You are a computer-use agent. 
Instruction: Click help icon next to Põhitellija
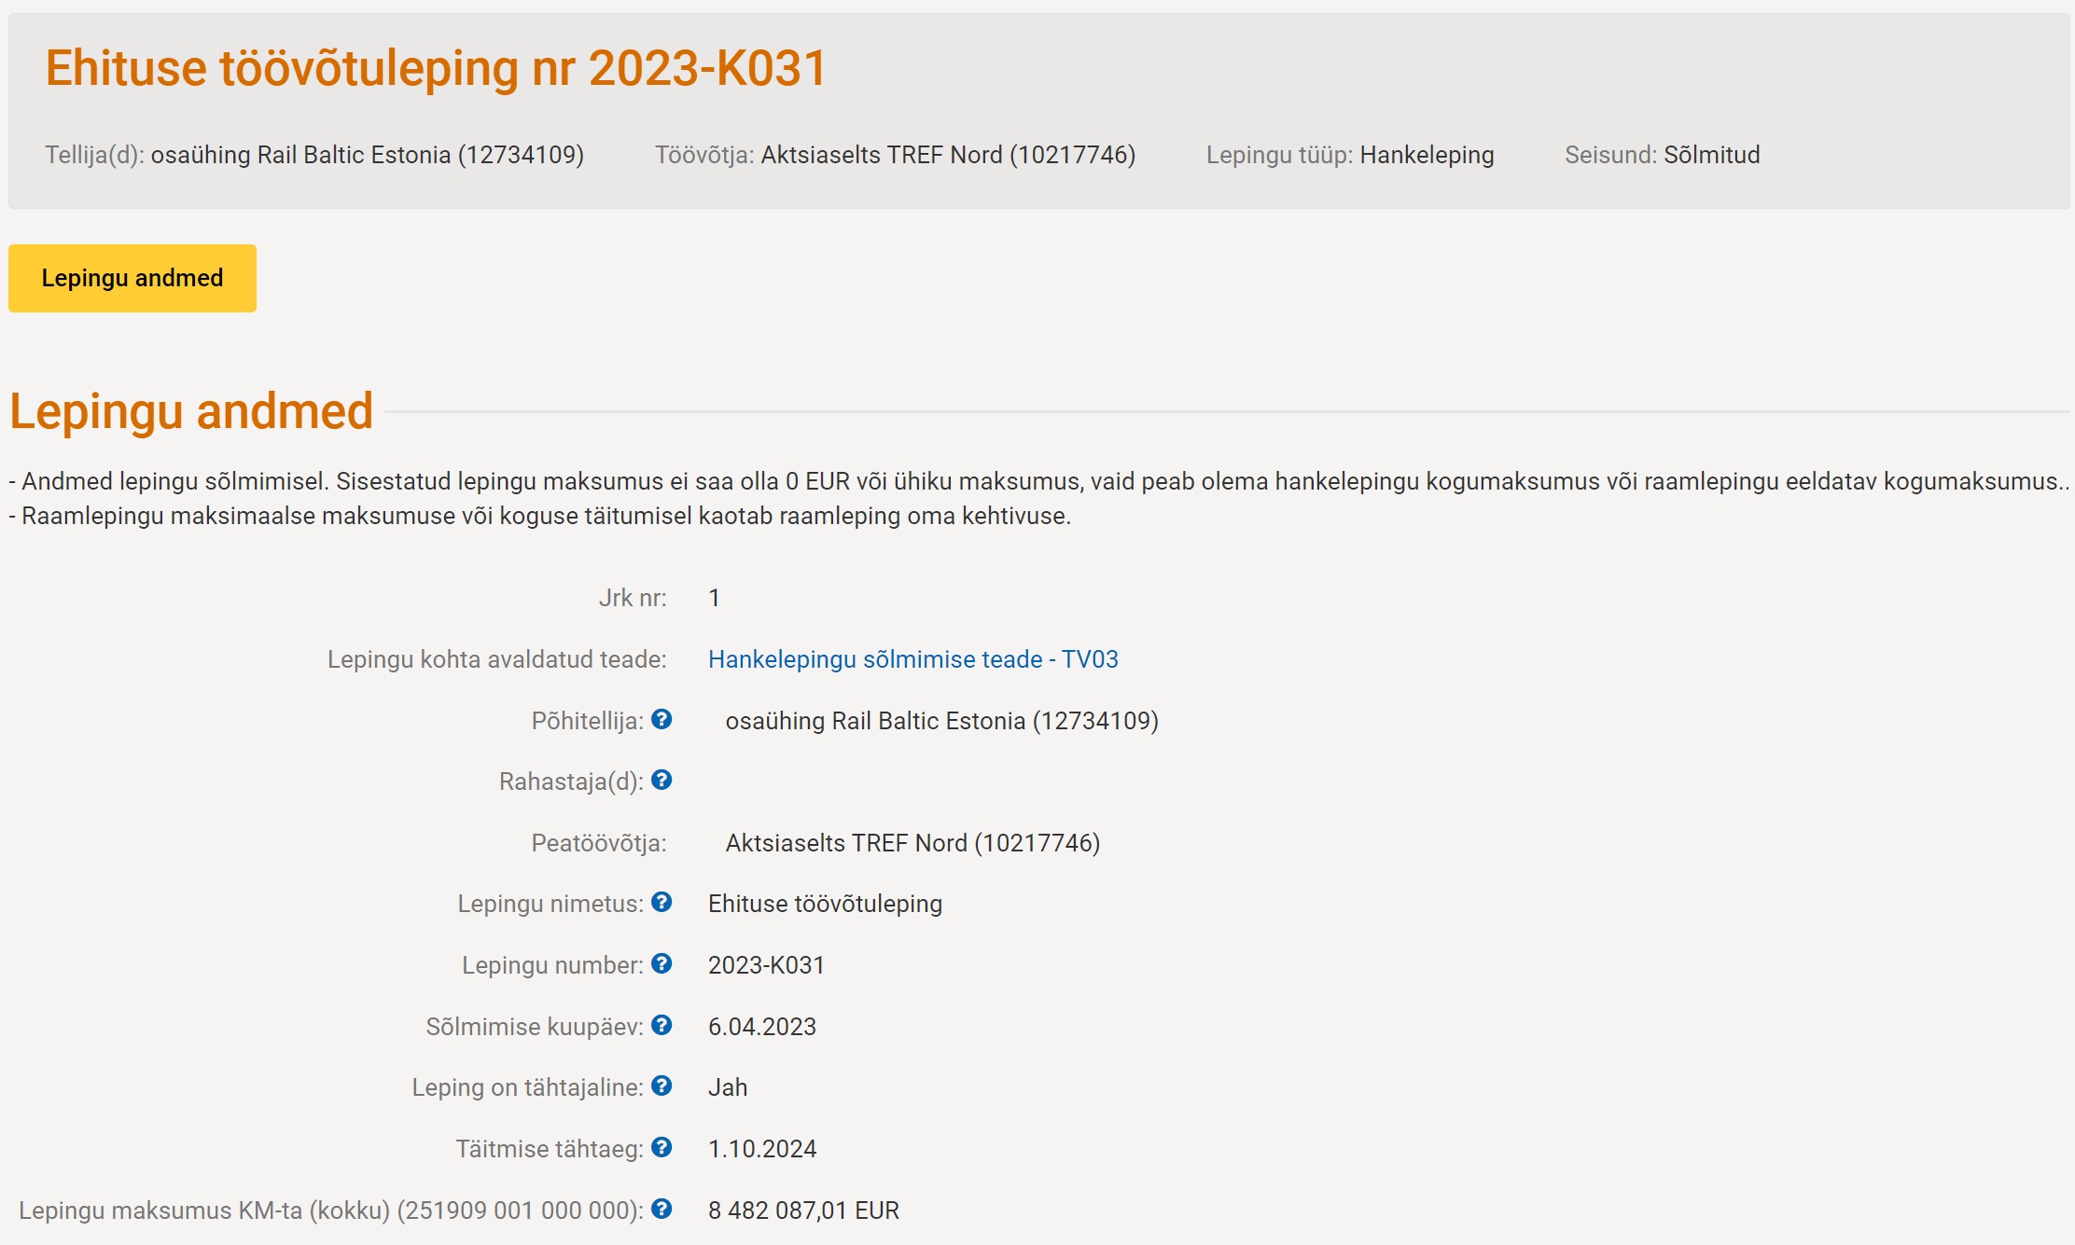click(x=661, y=719)
